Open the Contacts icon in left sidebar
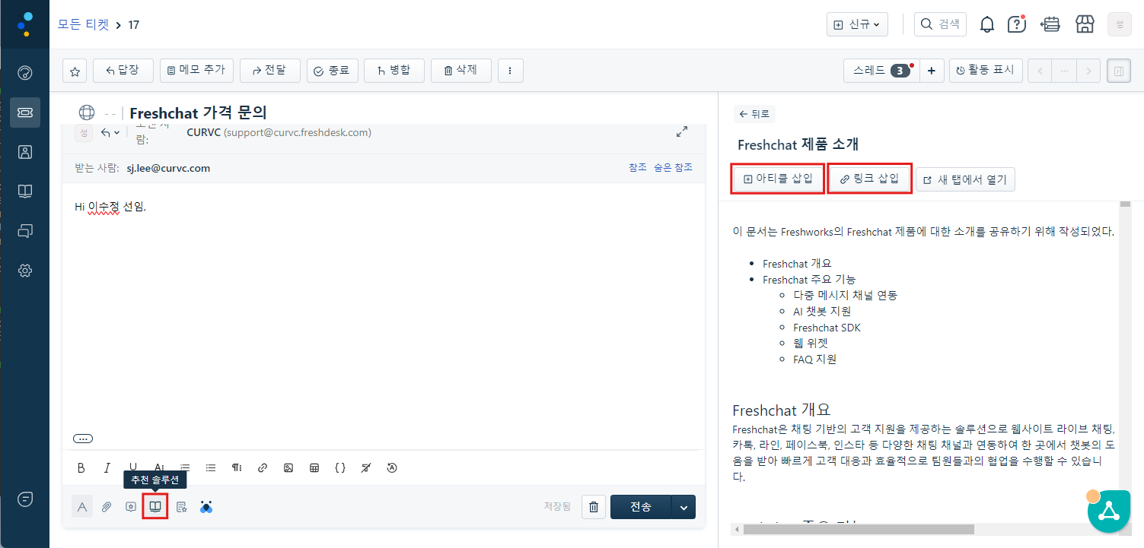The width and height of the screenshot is (1144, 548). (x=25, y=152)
